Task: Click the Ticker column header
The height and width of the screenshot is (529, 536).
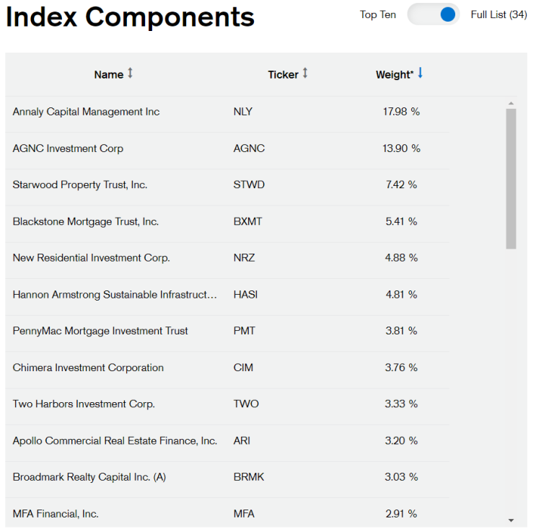Action: click(283, 74)
